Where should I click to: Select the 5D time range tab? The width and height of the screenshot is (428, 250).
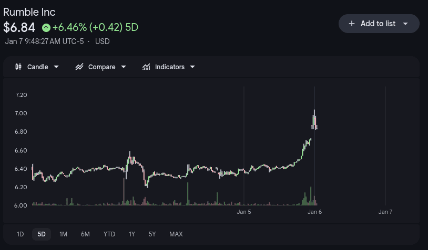tap(42, 234)
